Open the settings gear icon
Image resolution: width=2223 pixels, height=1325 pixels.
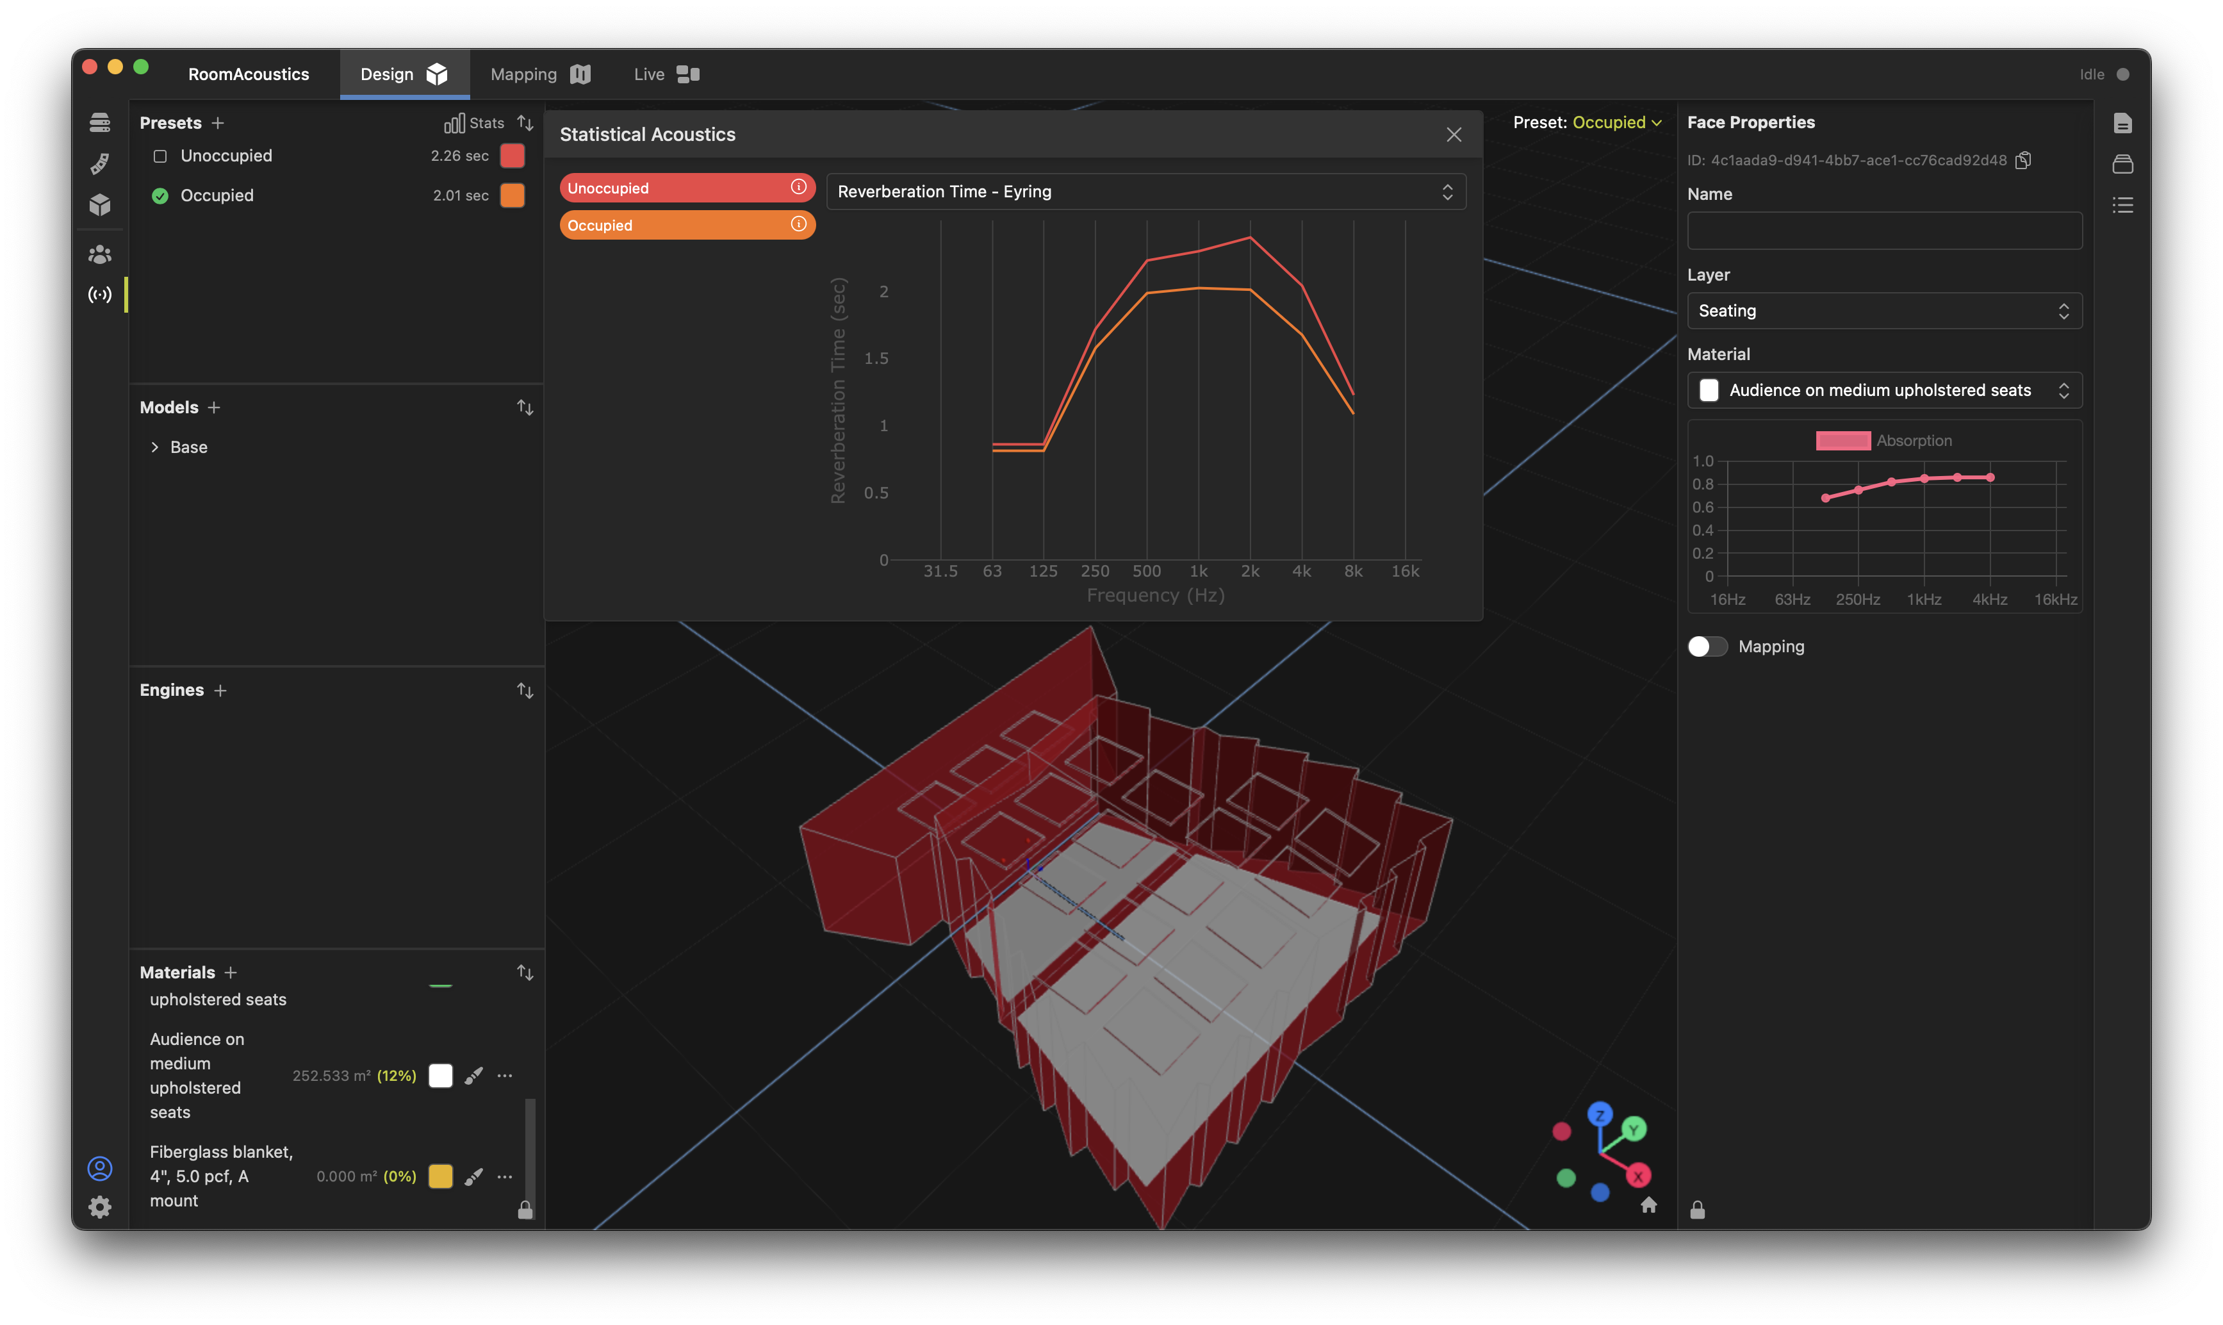pos(100,1207)
